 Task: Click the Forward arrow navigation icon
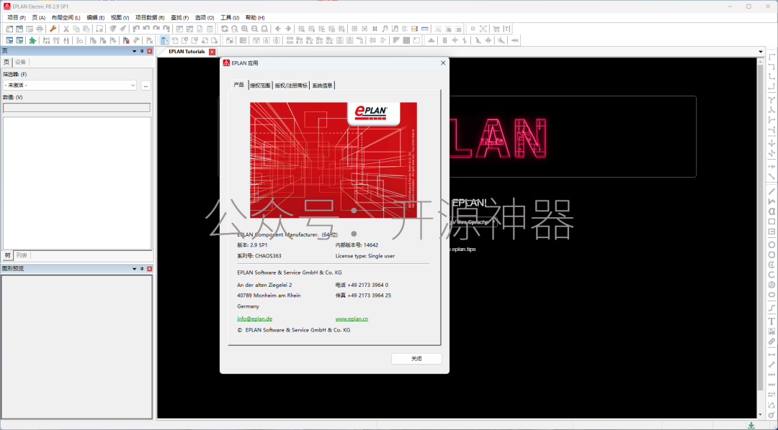point(287,29)
